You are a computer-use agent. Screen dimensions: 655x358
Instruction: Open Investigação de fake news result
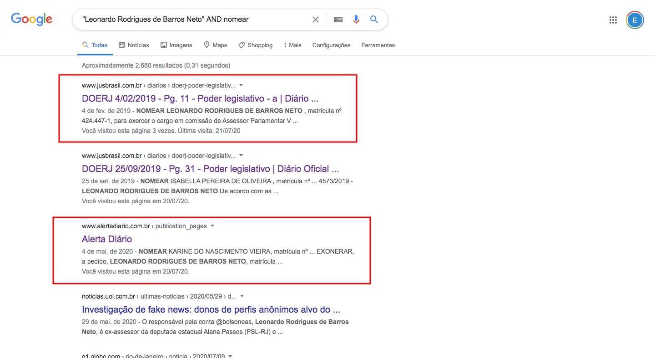(211, 309)
